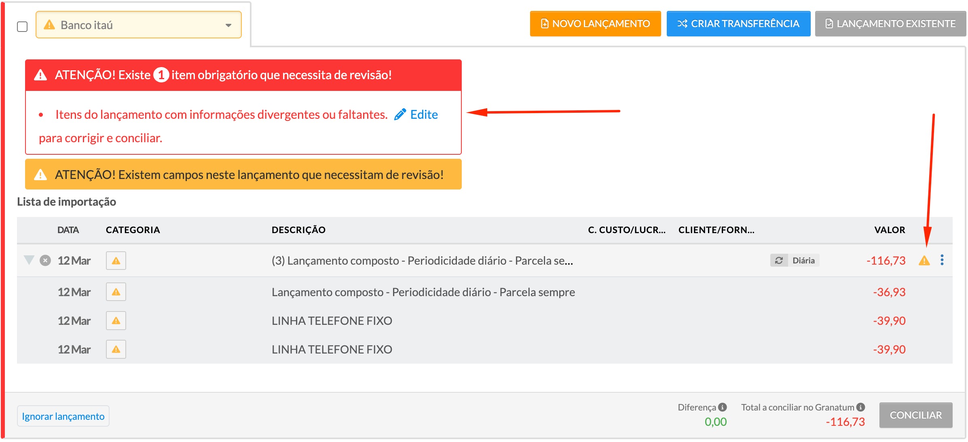Click the category warning box on the last LINHA TELEFONE FIXO row
Viewport: 968px width, 442px height.
pos(116,349)
